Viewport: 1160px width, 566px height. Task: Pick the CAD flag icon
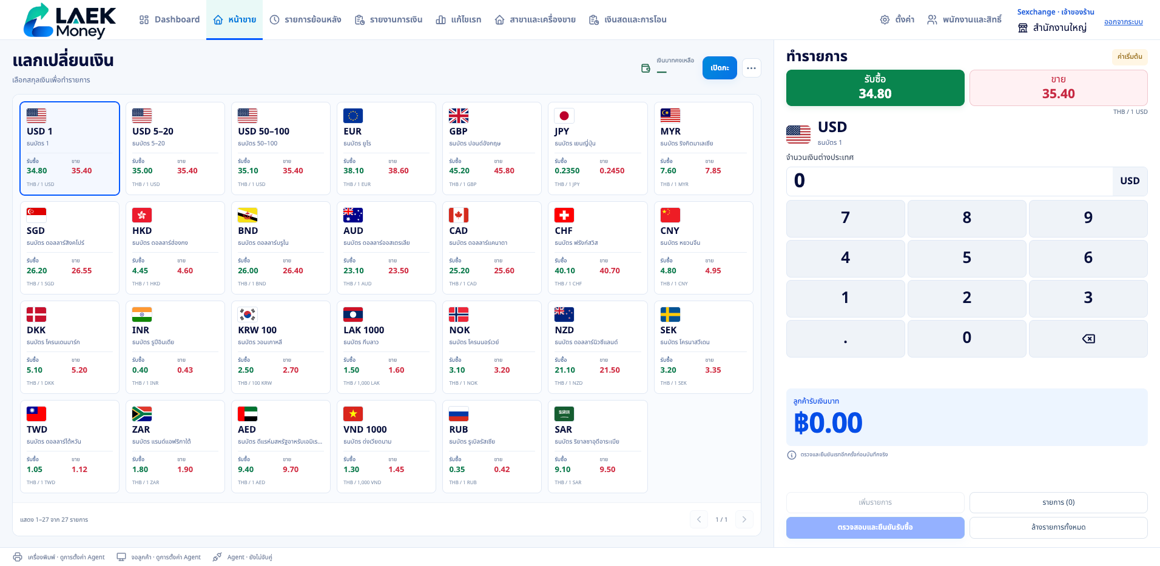click(459, 215)
